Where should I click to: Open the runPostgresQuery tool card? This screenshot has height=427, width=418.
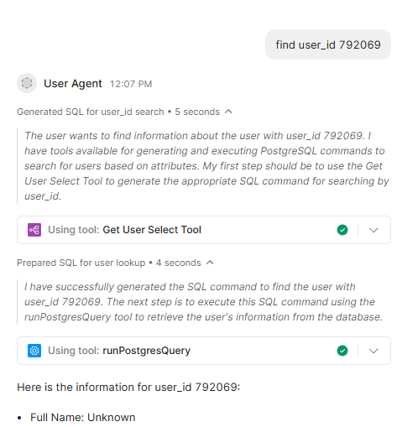(x=204, y=351)
